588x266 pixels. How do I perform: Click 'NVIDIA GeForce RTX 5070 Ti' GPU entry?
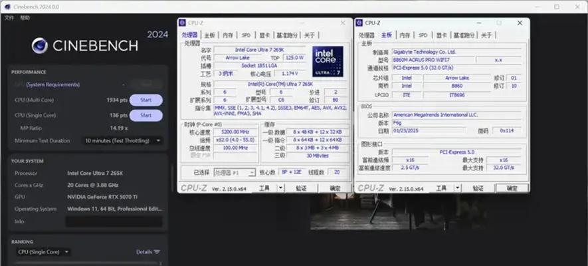pyautogui.click(x=104, y=197)
